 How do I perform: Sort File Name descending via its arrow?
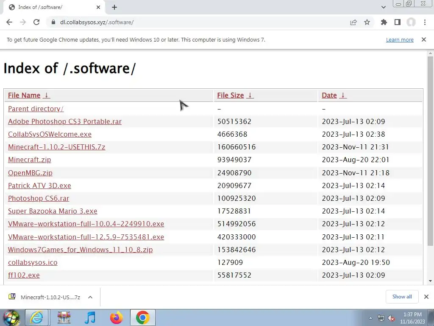pos(47,96)
